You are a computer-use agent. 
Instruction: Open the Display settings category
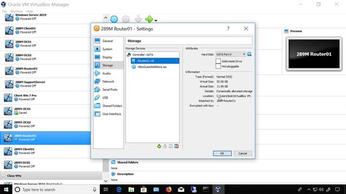[108, 57]
